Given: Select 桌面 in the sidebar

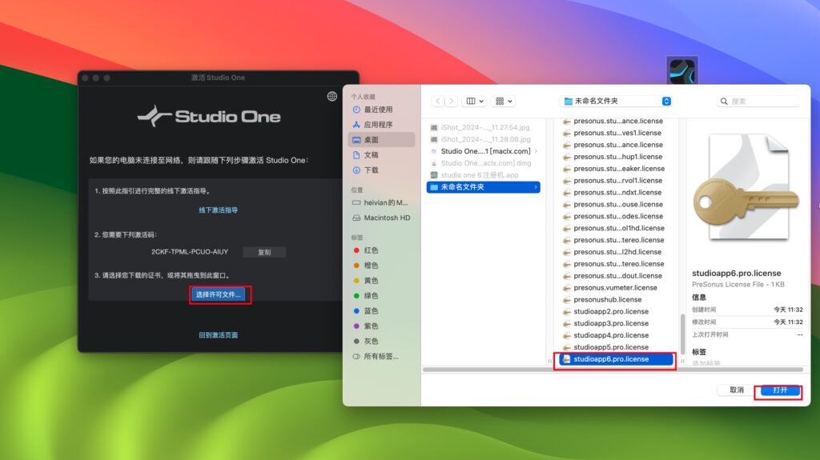Looking at the screenshot, I should [x=381, y=139].
